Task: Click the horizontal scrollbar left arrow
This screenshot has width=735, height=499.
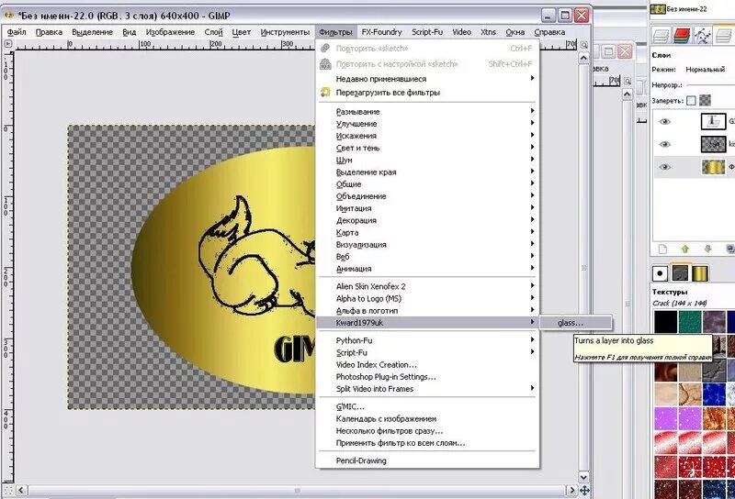Action: pyautogui.click(x=21, y=490)
